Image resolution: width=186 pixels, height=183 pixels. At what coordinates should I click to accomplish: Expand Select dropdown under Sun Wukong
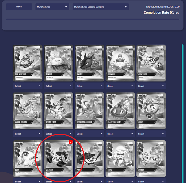click(x=28, y=86)
